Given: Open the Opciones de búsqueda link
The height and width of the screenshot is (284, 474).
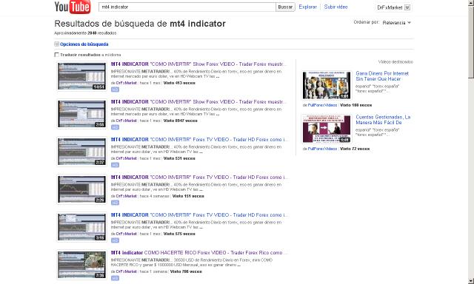Looking at the screenshot, I should 84,44.
